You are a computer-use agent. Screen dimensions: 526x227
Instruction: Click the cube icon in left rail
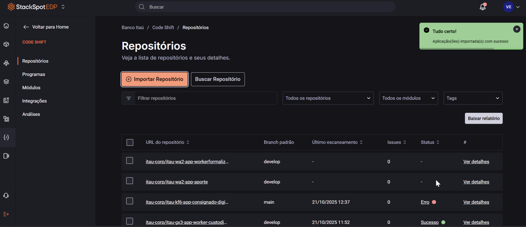(6, 44)
